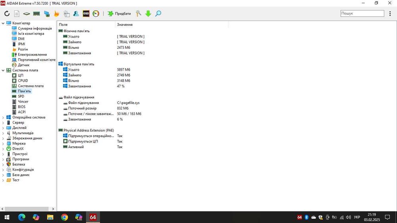The image size is (397, 223).
Task: Open the IPMI tree item
Action: click(x=21, y=44)
